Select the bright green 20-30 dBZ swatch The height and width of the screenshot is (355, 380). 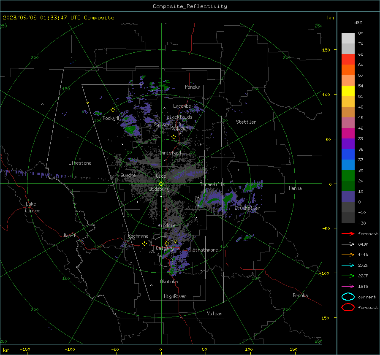pyautogui.click(x=348, y=175)
